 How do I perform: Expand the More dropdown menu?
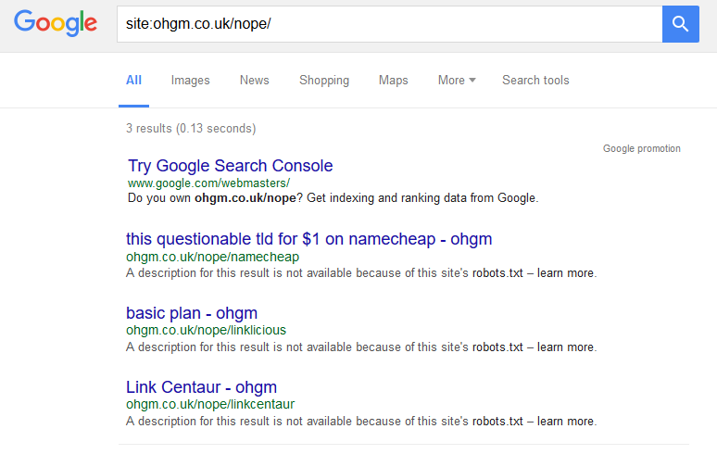pos(457,81)
